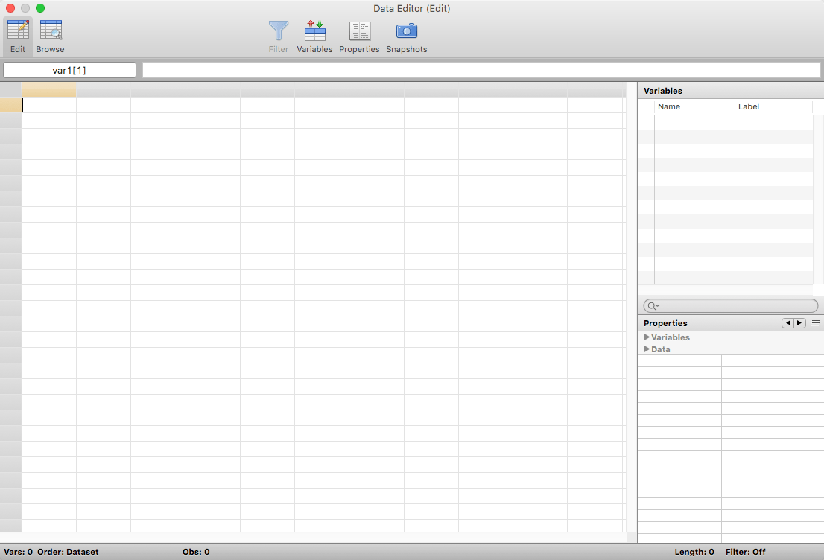Image resolution: width=824 pixels, height=560 pixels.
Task: Click the cell value entry bar
Action: pos(481,70)
